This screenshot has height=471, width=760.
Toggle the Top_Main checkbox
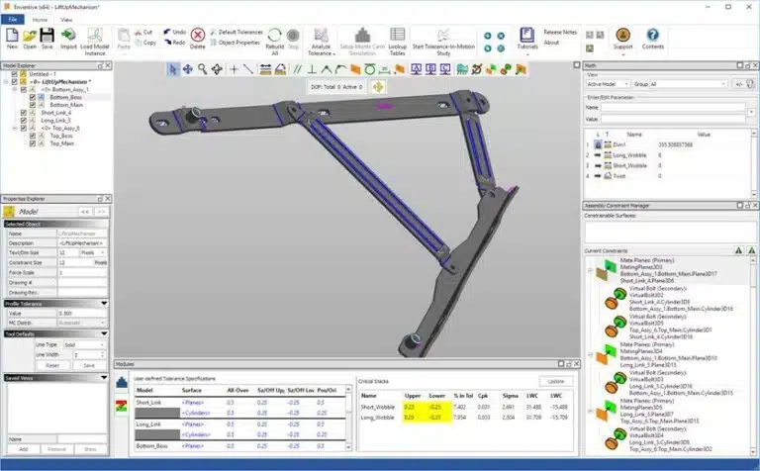click(x=33, y=142)
